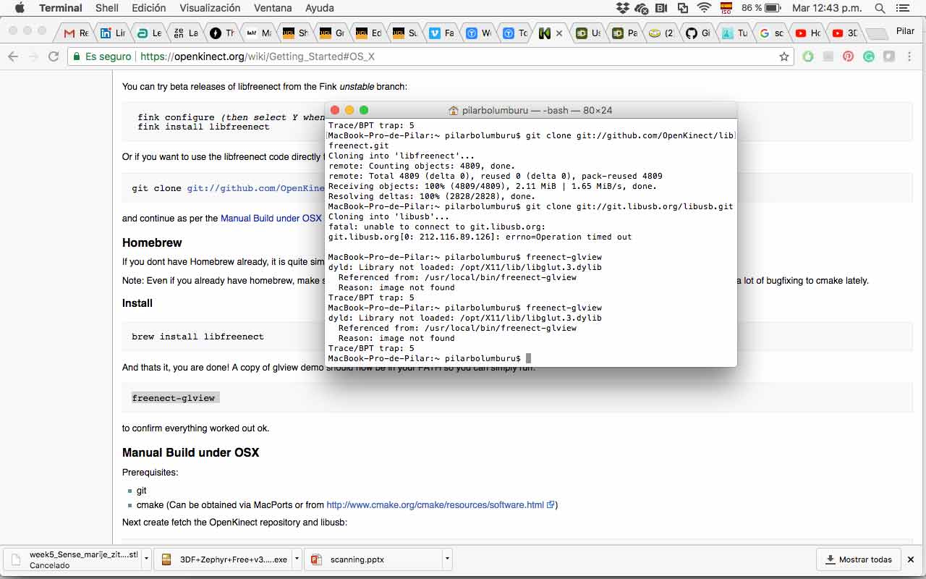Click the cancelled week5_Sense stl download item
926x579 pixels.
pos(73,559)
